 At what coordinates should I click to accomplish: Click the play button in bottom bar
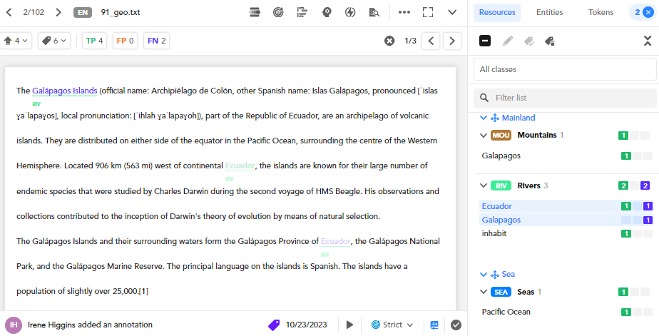pos(349,325)
